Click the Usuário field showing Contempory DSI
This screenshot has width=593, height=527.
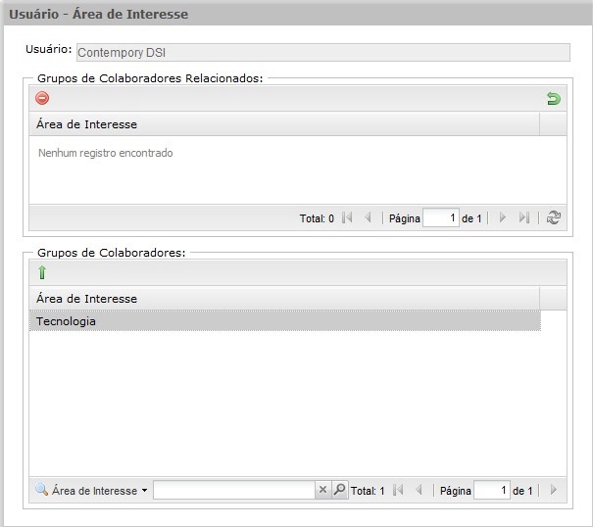[x=321, y=53]
